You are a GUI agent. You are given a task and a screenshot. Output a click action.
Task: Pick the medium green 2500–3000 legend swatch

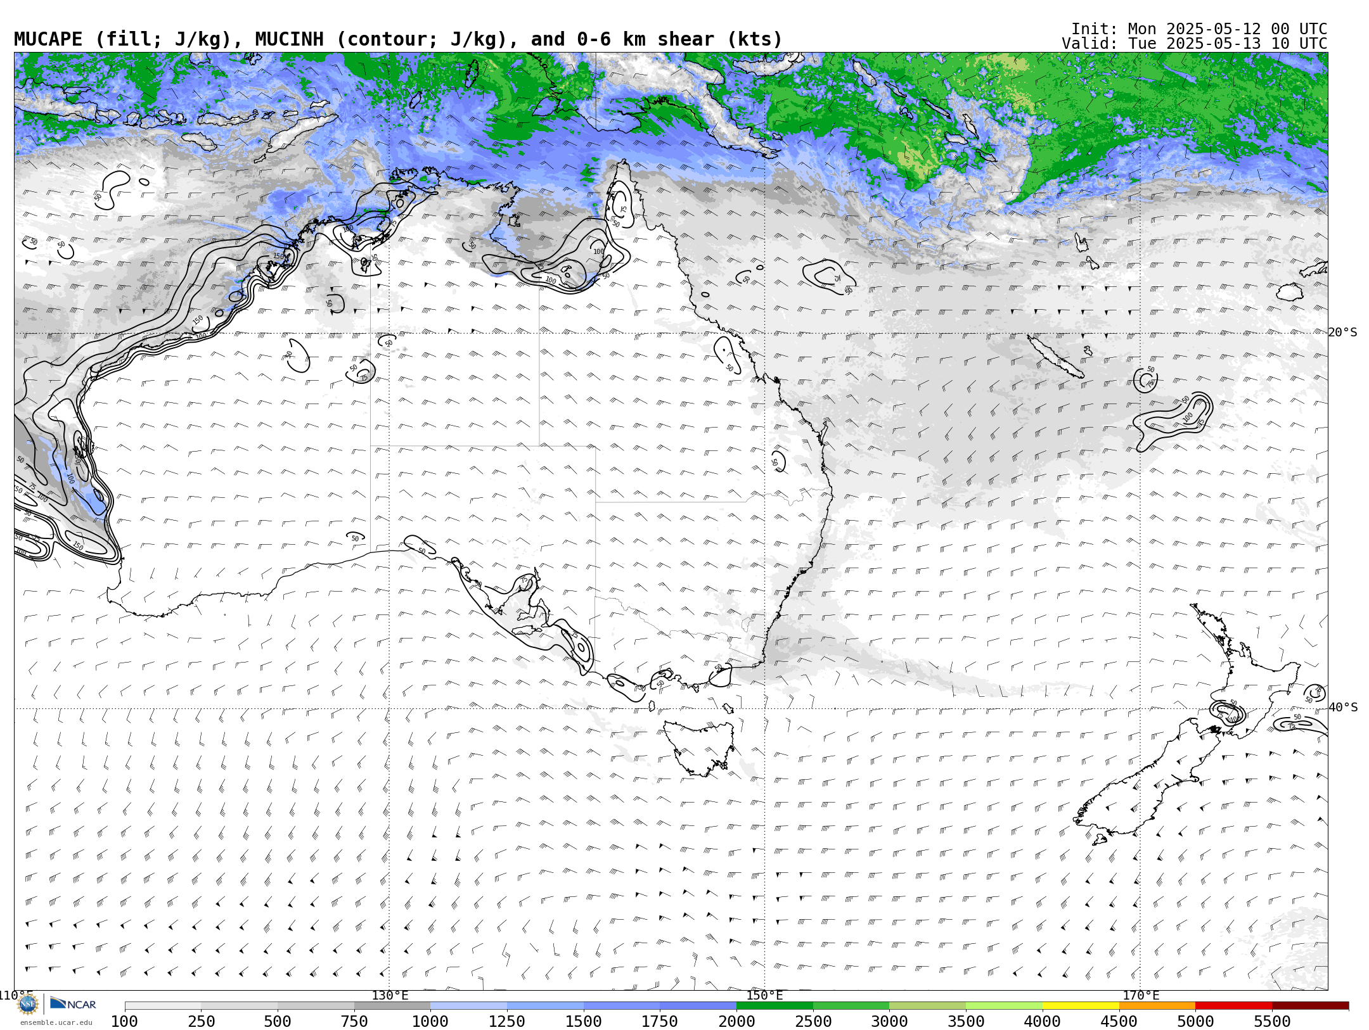tap(851, 1006)
